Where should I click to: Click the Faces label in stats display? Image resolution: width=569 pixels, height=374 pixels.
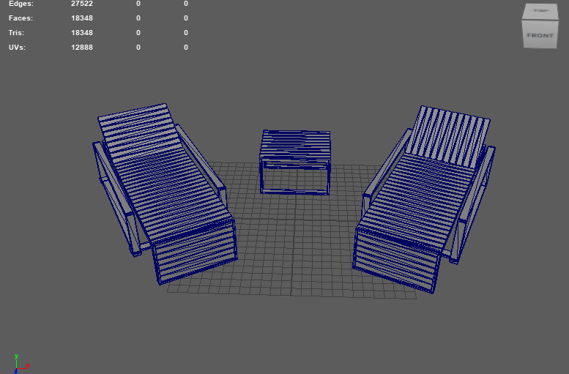click(x=21, y=18)
